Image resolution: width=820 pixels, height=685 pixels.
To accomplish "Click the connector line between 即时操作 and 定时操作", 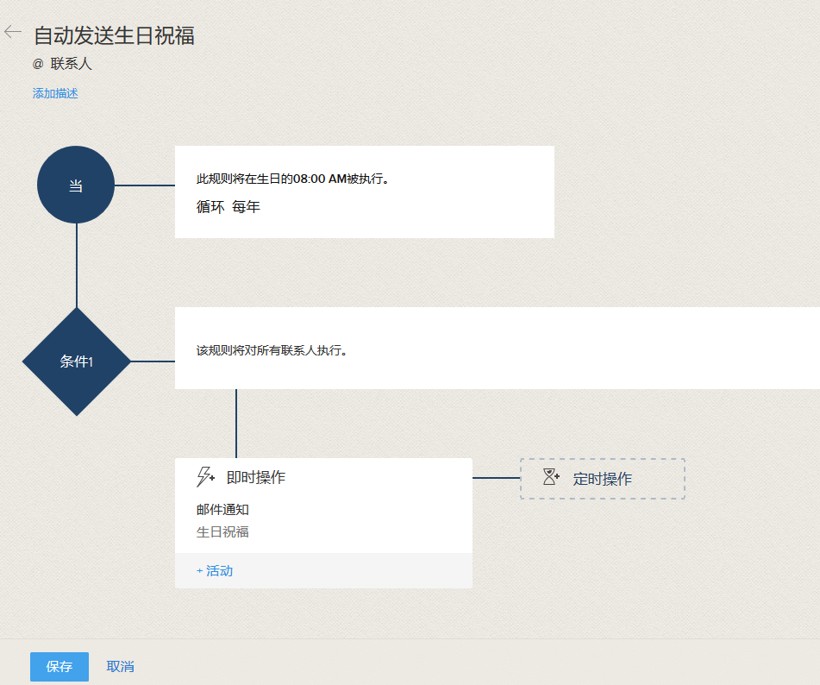I will click(496, 478).
